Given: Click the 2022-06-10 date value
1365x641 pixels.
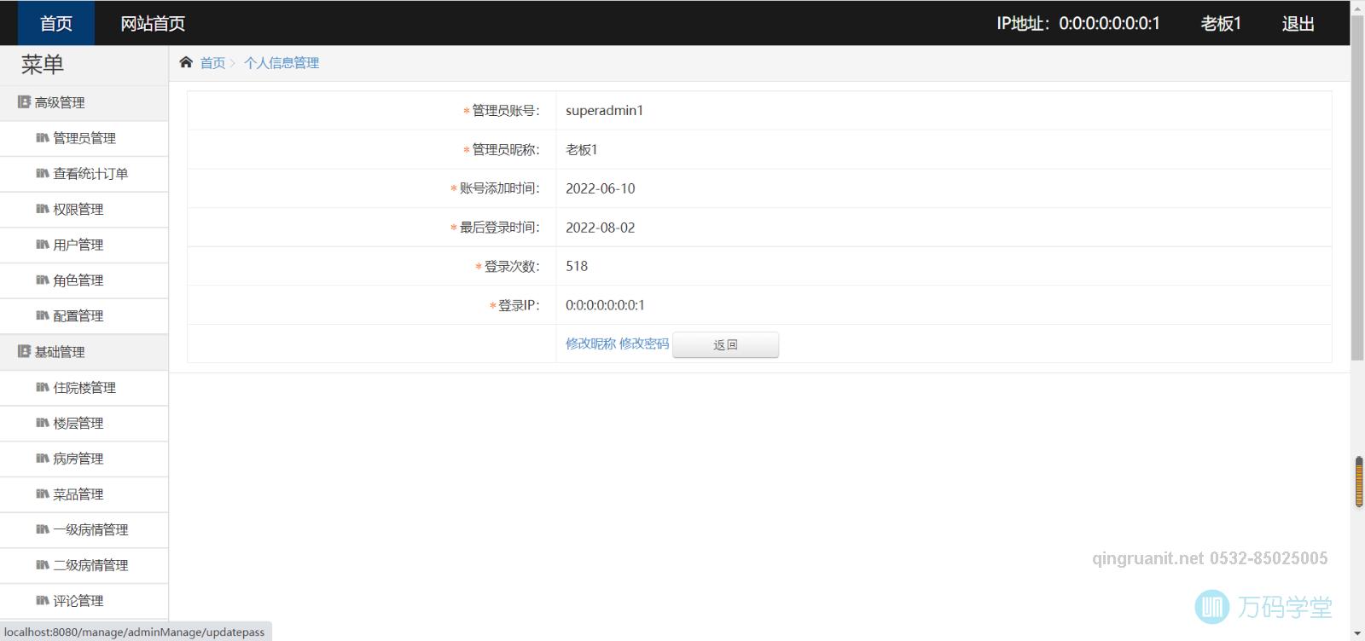Looking at the screenshot, I should pos(601,188).
